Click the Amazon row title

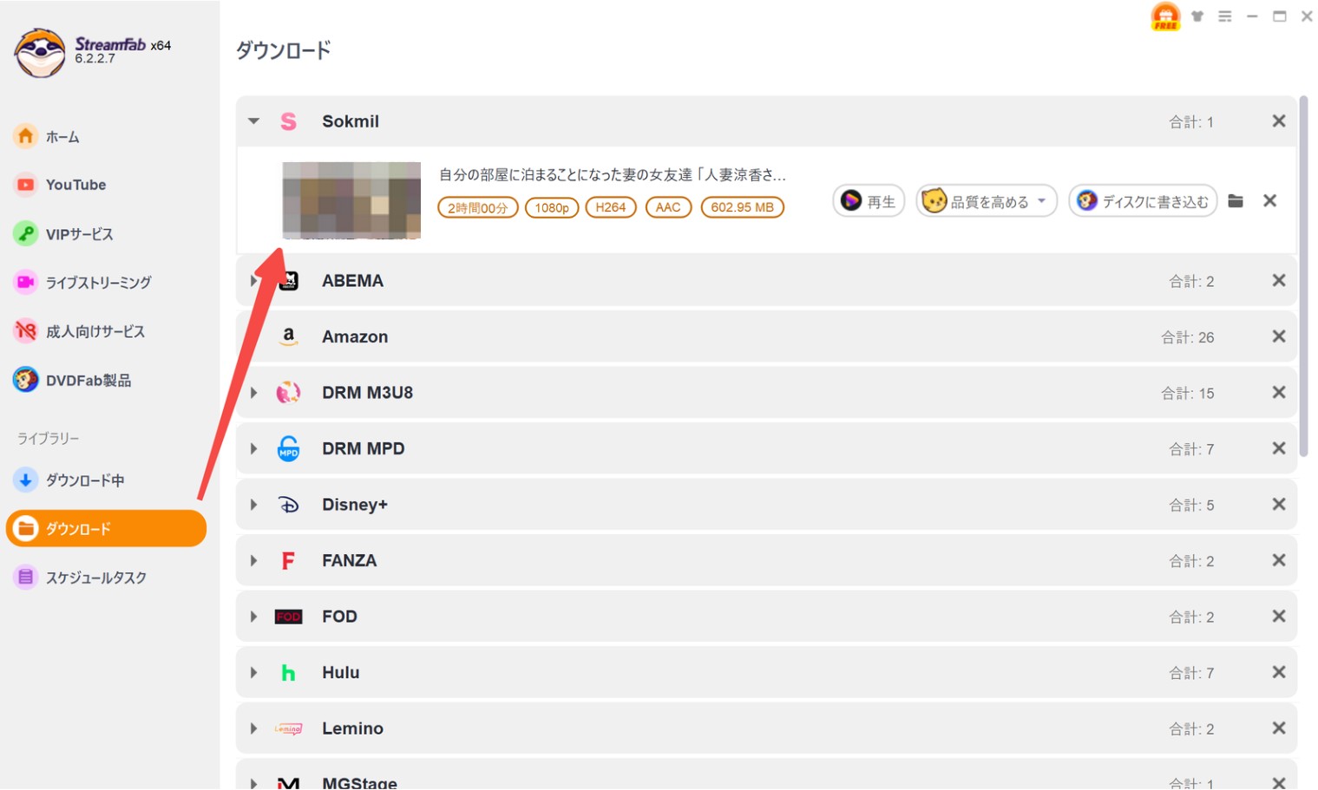[355, 336]
